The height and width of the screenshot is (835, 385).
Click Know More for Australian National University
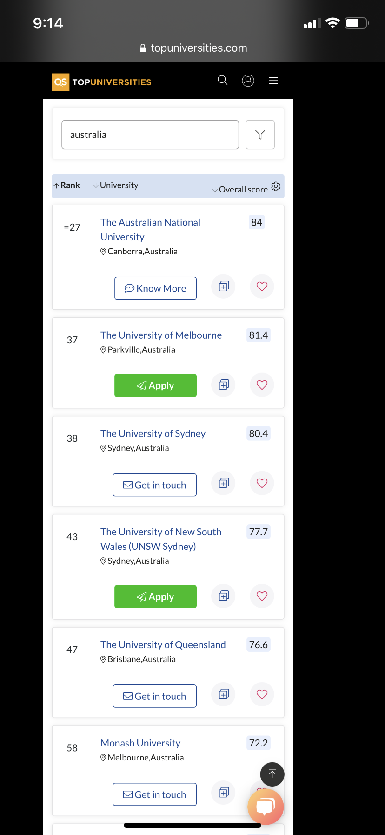pyautogui.click(x=155, y=288)
